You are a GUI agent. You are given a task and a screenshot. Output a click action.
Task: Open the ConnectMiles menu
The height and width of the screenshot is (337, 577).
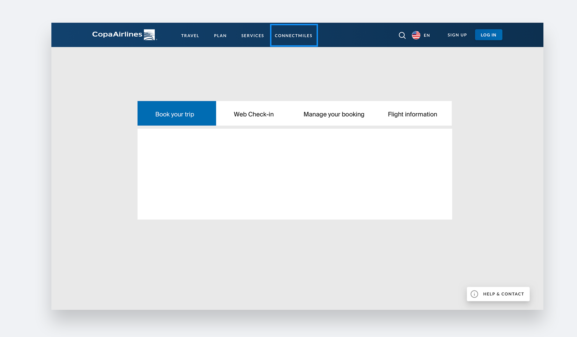pos(294,35)
